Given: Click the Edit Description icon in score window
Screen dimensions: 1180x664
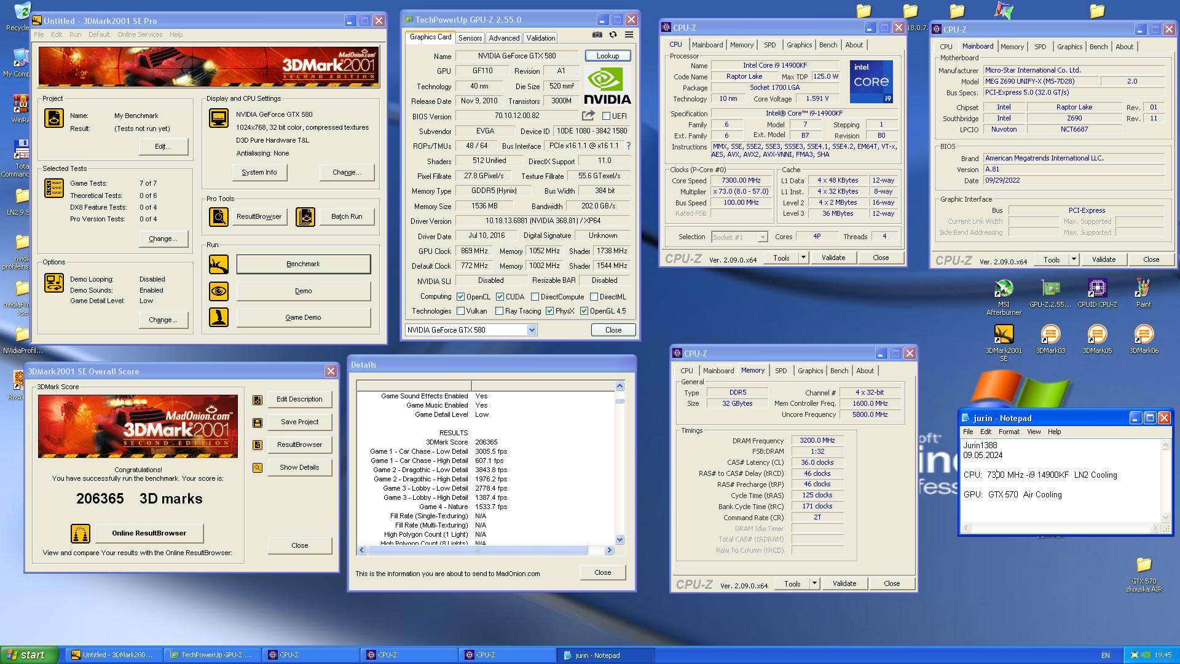Looking at the screenshot, I should coord(258,400).
